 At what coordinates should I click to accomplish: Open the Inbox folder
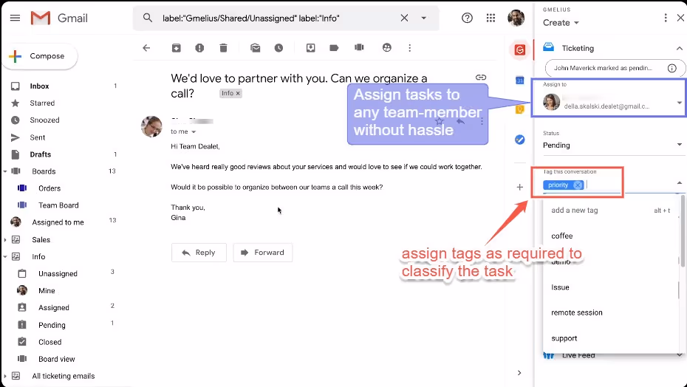pos(39,86)
